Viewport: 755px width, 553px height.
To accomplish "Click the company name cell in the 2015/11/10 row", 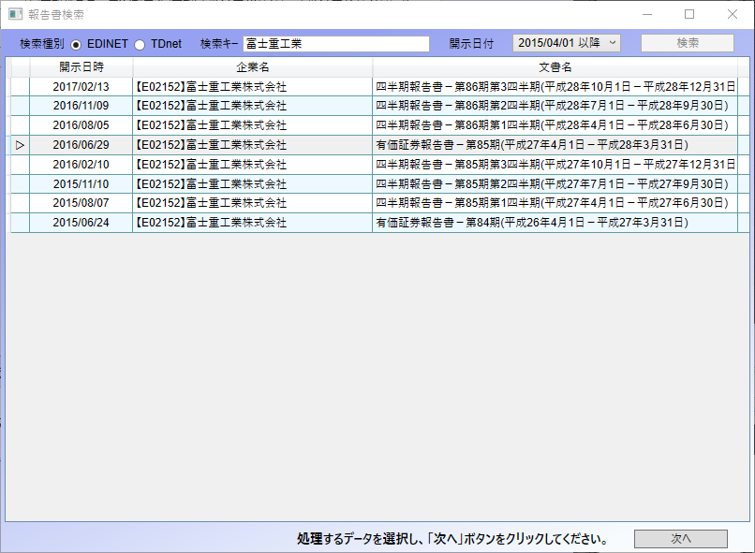I will 252,183.
